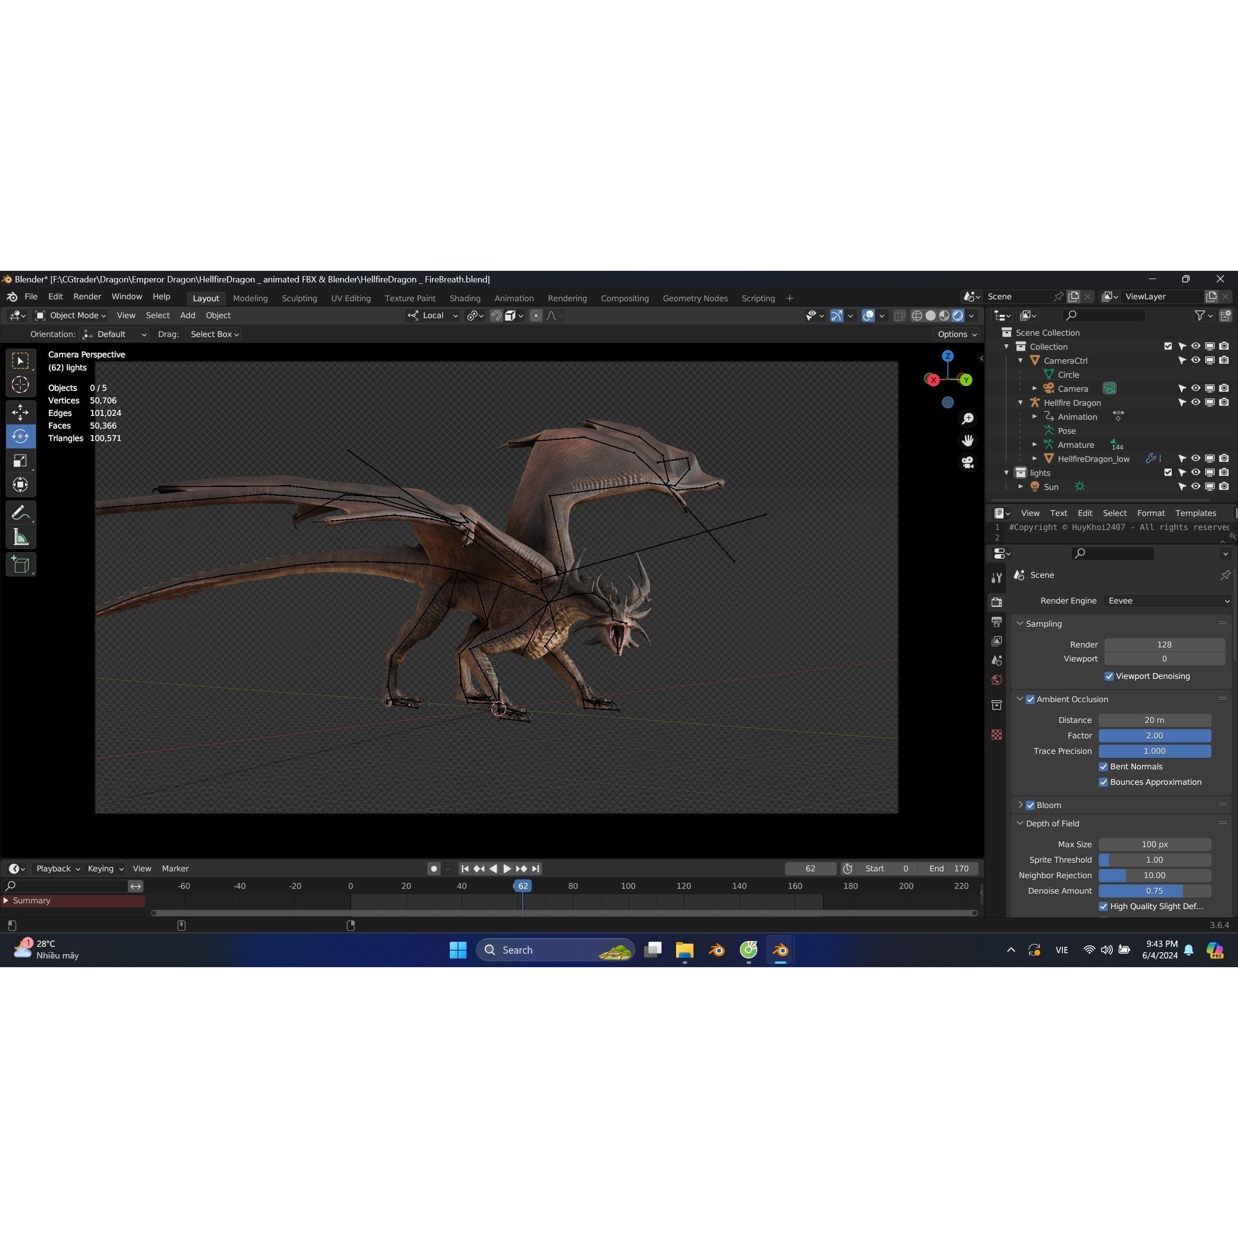1238x1238 pixels.
Task: Hide the Sun light in viewport
Action: 1196,486
